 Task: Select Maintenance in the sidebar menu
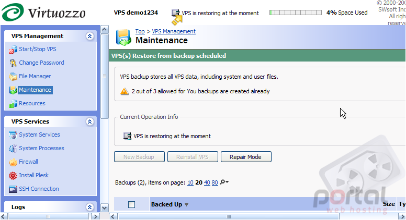[35, 90]
